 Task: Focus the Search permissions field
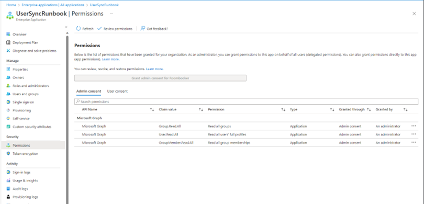pos(247,101)
